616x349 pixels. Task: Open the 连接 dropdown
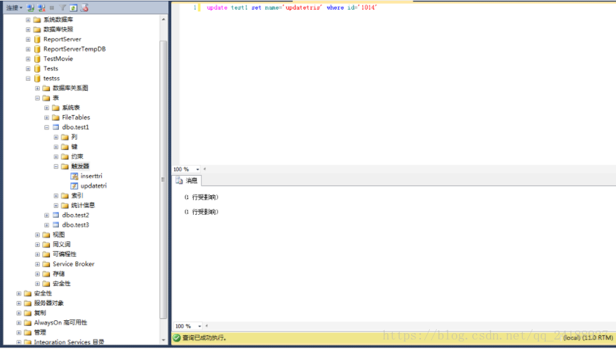pyautogui.click(x=14, y=8)
